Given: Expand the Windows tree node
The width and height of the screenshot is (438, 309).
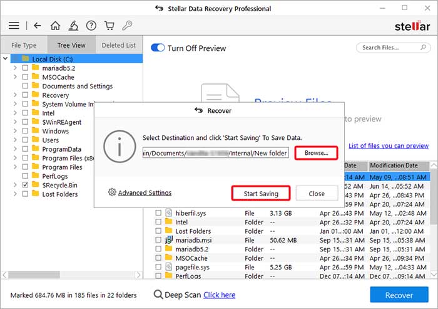Looking at the screenshot, I should click(x=15, y=131).
